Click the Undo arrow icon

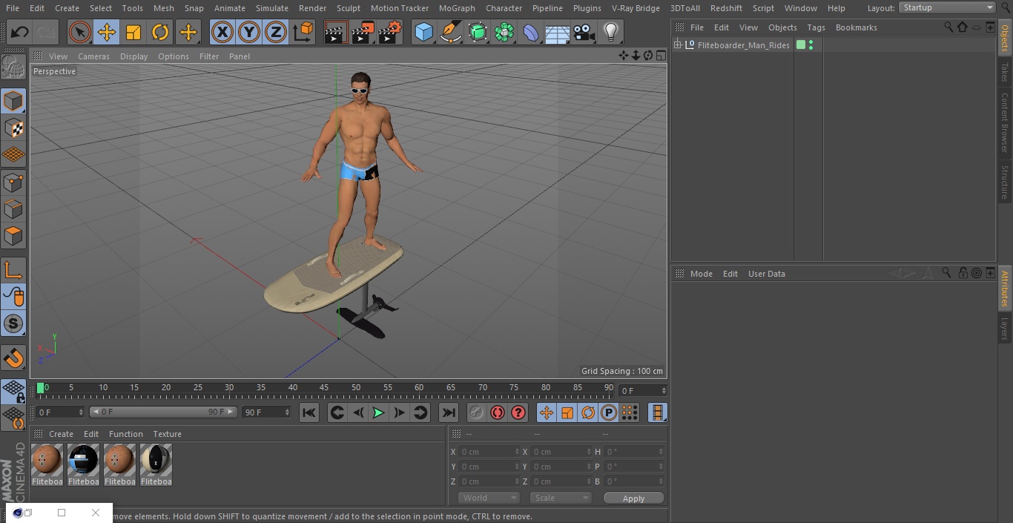coord(20,32)
